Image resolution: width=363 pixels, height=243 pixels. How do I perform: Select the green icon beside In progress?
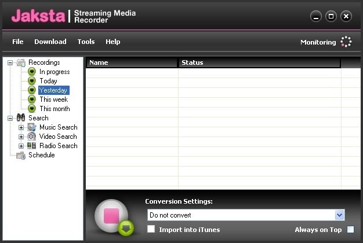(32, 72)
